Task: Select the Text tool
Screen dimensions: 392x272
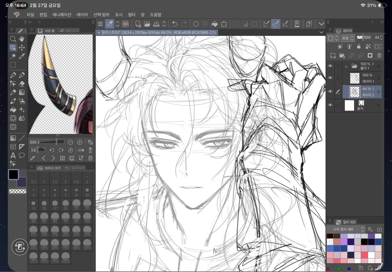Action: click(x=13, y=156)
